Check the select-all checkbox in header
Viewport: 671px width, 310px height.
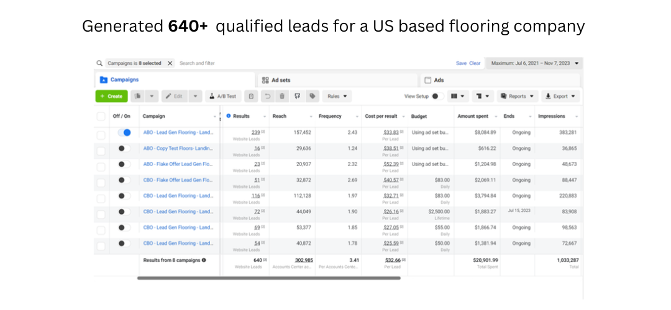[x=101, y=116]
